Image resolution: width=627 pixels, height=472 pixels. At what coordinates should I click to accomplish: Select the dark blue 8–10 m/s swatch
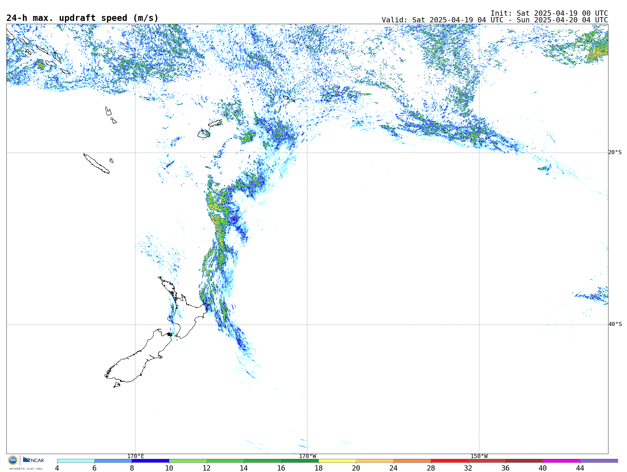point(150,461)
